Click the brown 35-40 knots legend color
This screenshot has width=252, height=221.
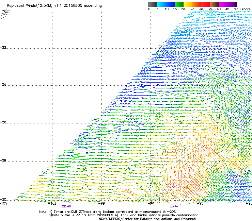click(x=215, y=4)
